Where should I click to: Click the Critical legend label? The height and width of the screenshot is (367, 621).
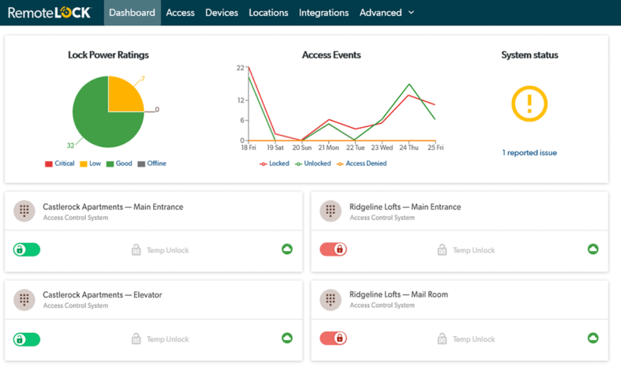tap(65, 163)
